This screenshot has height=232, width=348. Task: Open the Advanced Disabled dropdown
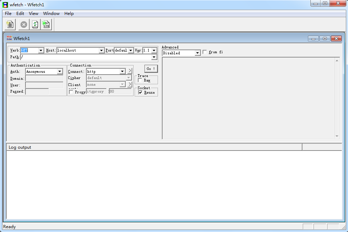point(197,53)
